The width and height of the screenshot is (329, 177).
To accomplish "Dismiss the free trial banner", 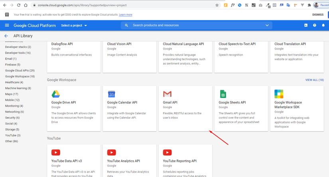I will tap(318, 14).
